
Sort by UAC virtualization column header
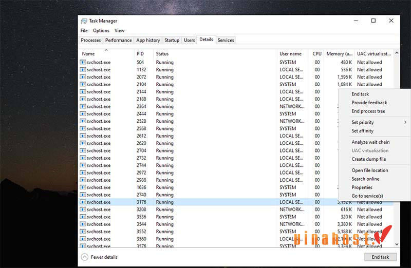[x=374, y=54]
